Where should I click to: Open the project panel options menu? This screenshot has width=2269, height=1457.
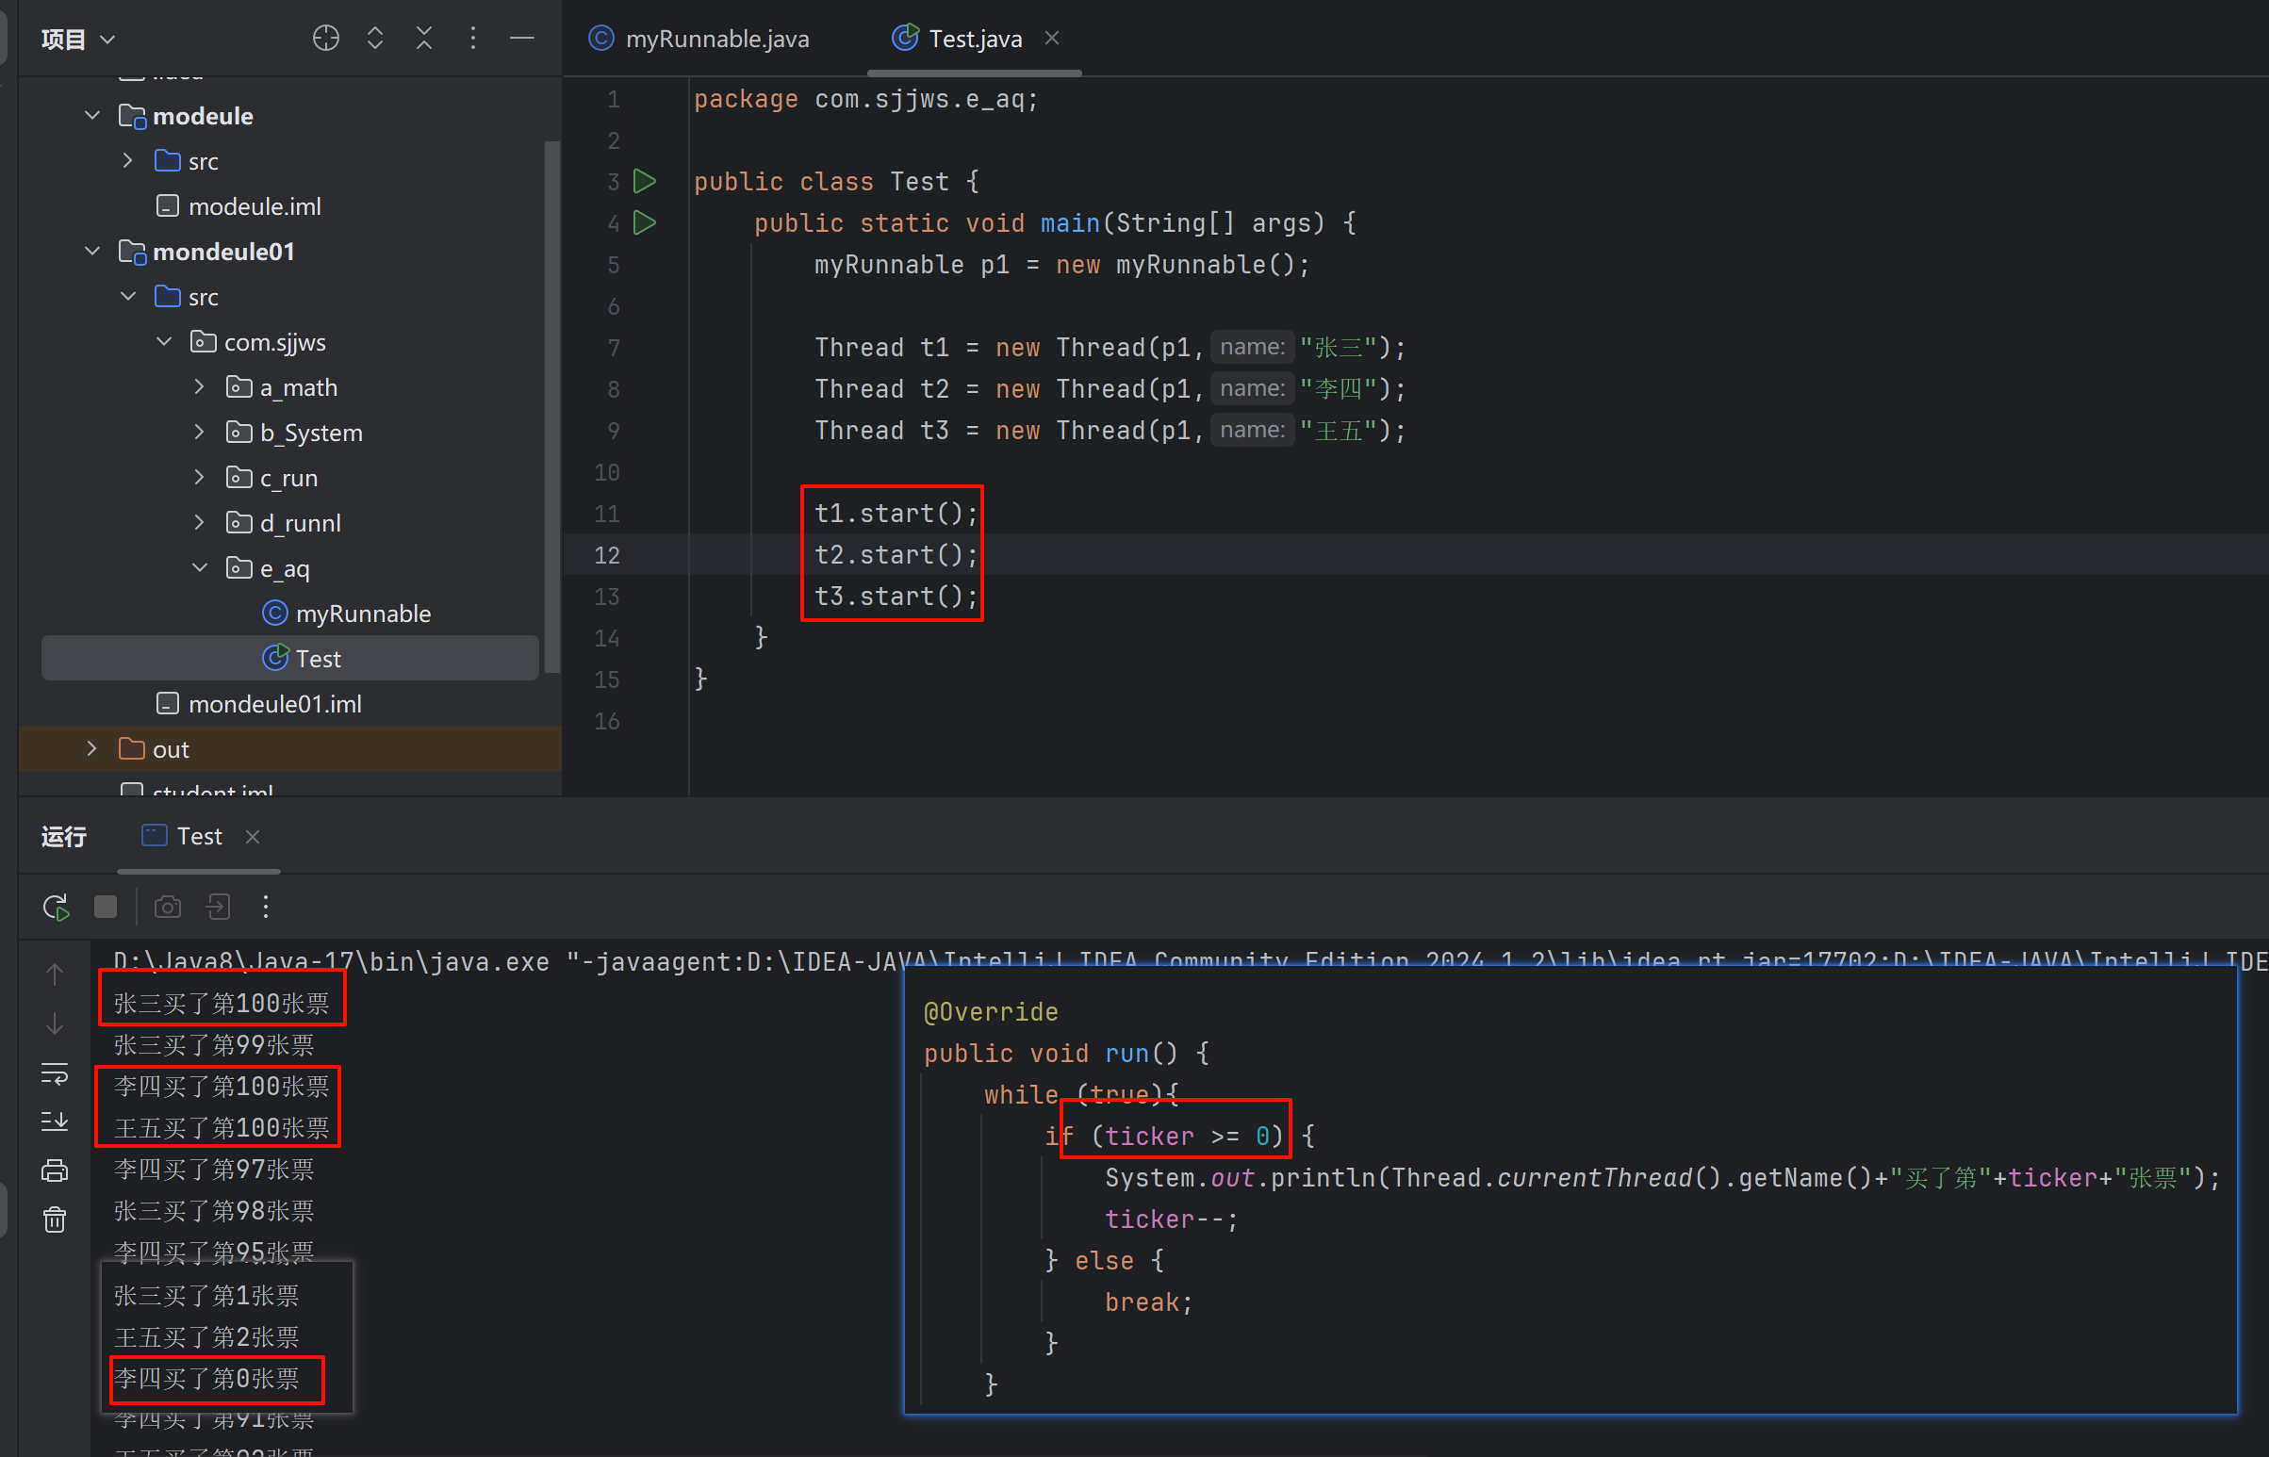(473, 38)
